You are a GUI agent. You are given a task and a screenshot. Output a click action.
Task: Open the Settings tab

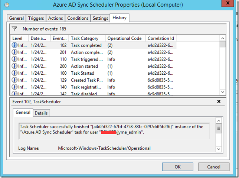100,18
